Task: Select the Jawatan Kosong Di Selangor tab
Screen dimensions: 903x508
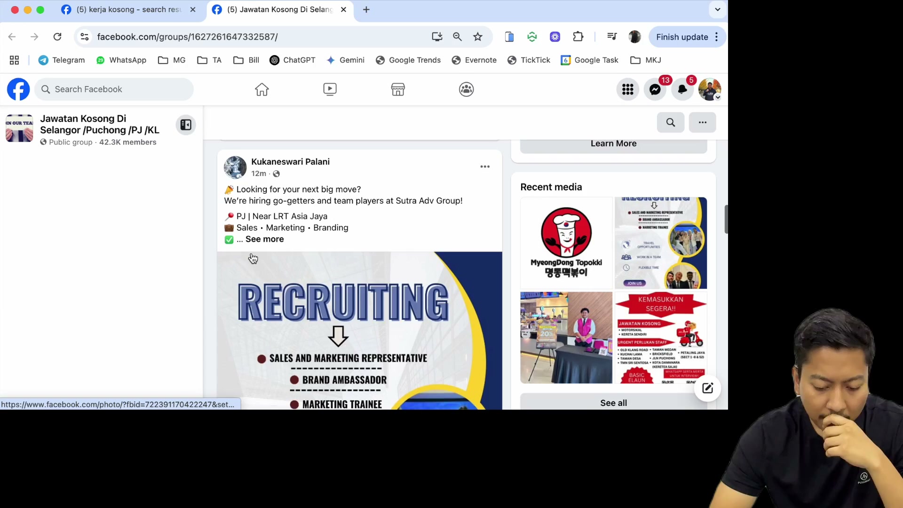Action: coord(280,9)
